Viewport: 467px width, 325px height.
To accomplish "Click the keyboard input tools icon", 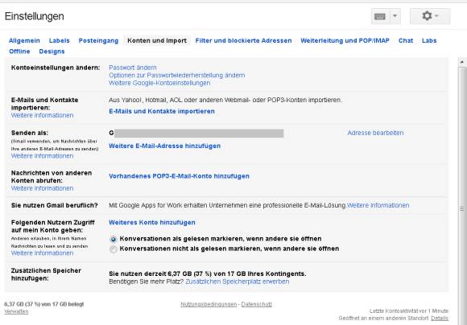I will (x=380, y=16).
